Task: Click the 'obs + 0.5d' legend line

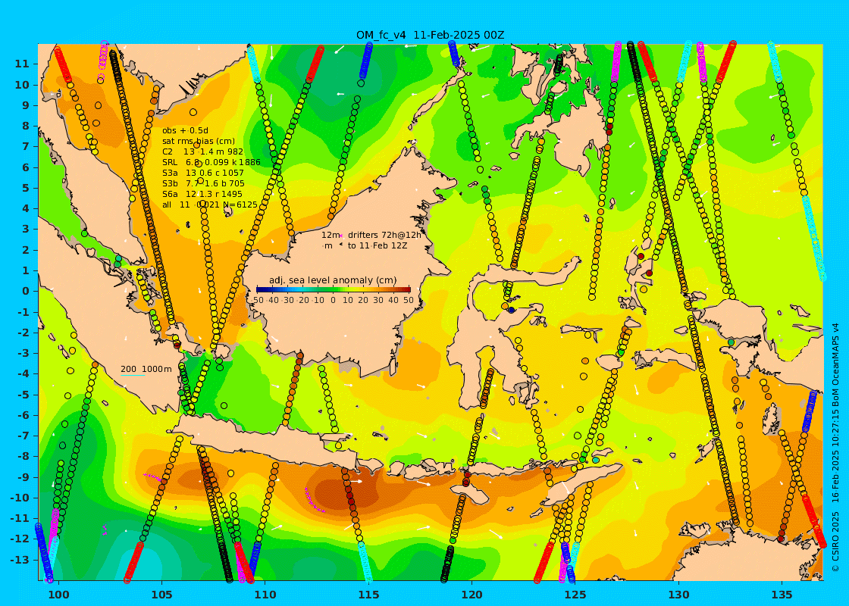Action: pos(185,130)
